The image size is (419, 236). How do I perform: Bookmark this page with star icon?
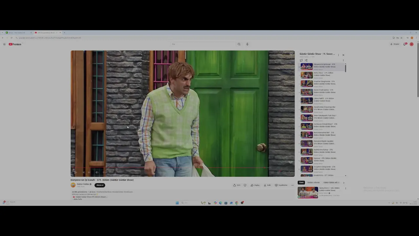pos(401,38)
